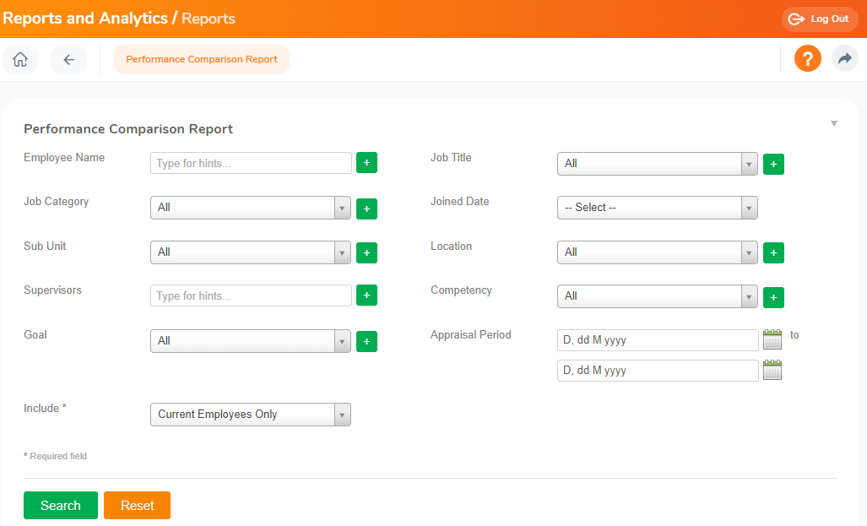Click the Reports and Analytics header title
867x526 pixels.
(x=85, y=19)
